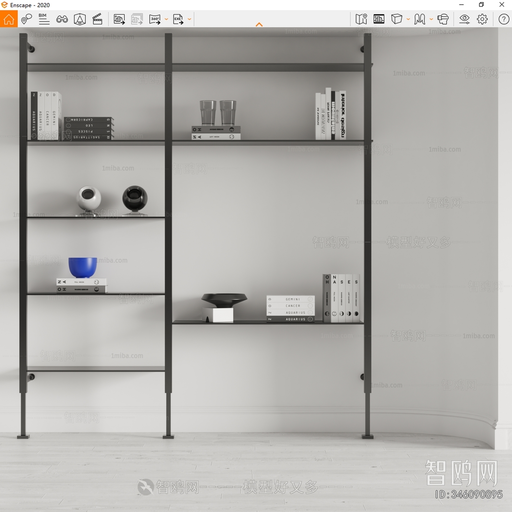
Task: Click the Enscape logo in title bar
Action: point(4,5)
